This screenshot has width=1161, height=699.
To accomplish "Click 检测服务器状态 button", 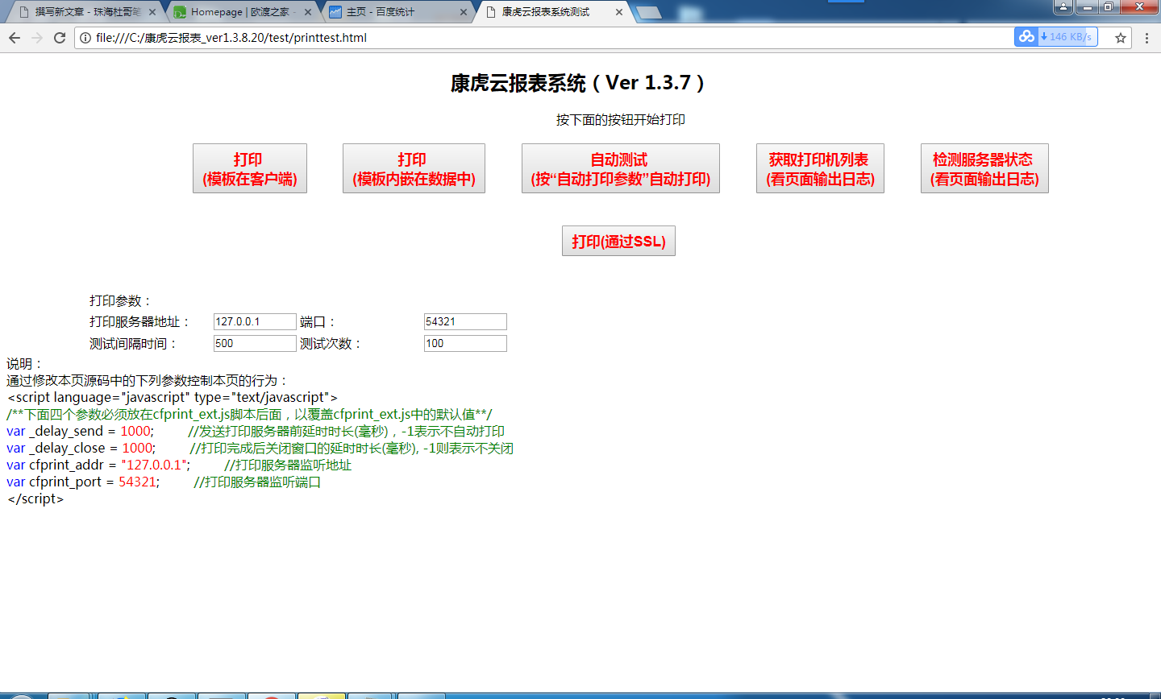I will [x=984, y=168].
